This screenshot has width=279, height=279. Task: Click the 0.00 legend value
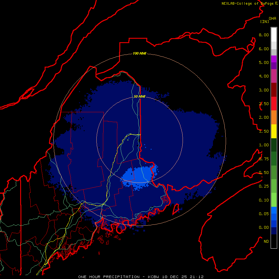pos(264,228)
